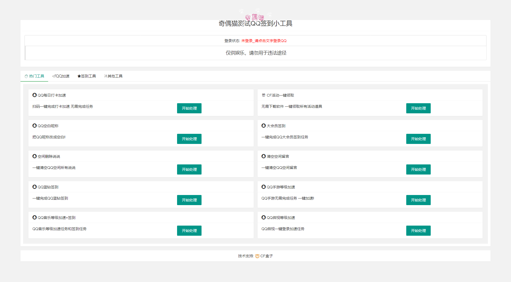Click the page title 奇偶猫测试QQ签到小工具
The image size is (511, 282).
coord(255,23)
